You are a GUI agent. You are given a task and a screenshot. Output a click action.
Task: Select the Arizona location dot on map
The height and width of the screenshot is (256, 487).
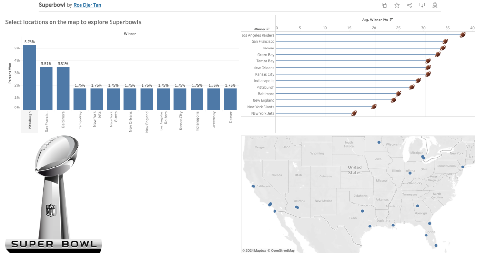297,207
